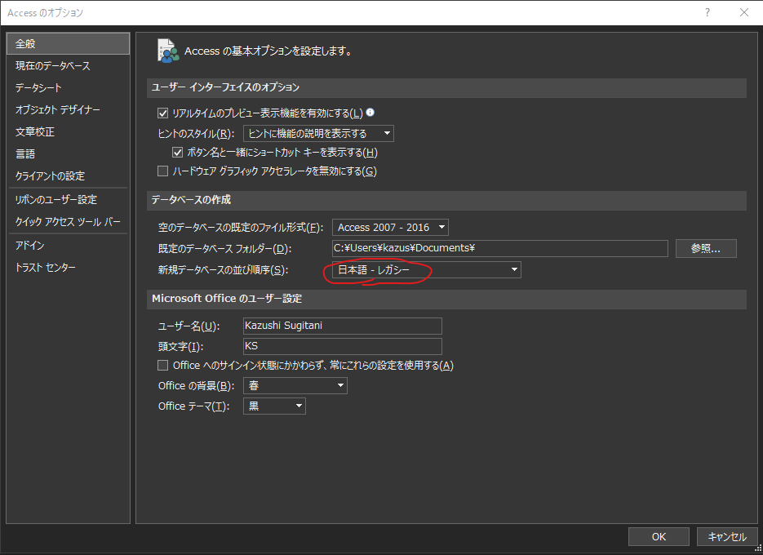Viewport: 763px width, 555px height.
Task: Select the クイック アクセス ツール バー category
Action: (68, 221)
